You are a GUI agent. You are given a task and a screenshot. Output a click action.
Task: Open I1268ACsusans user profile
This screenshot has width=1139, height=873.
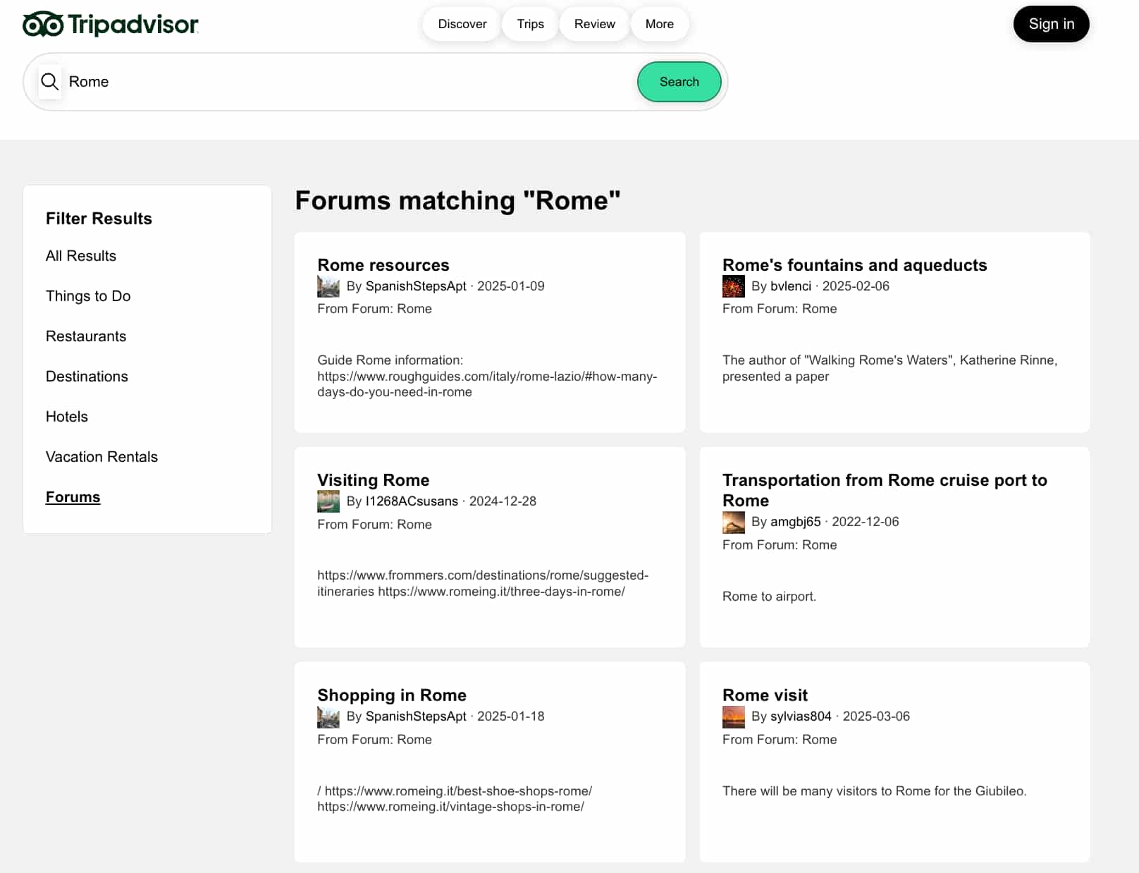click(x=412, y=501)
